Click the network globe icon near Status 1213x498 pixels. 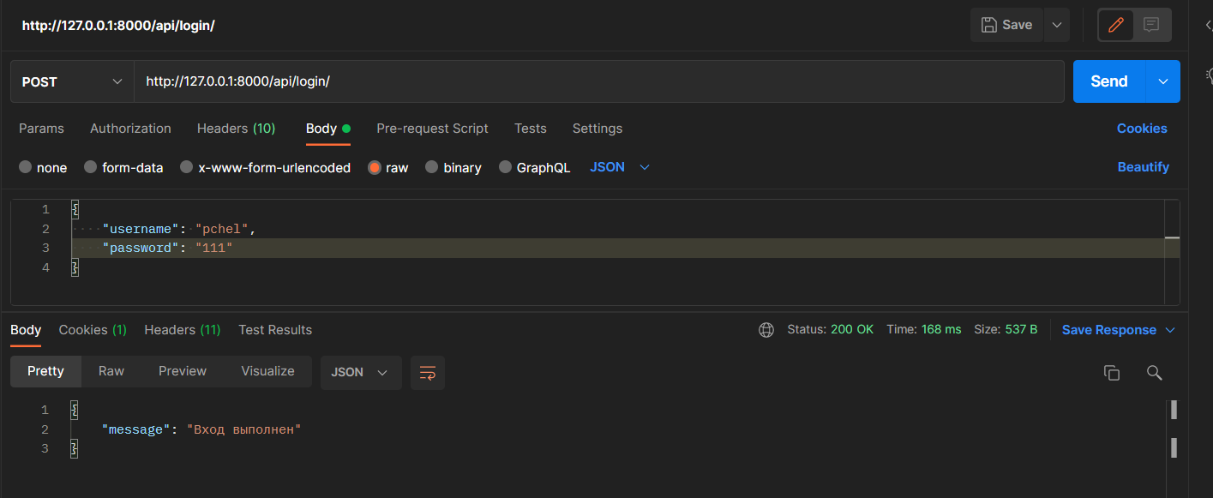click(766, 329)
